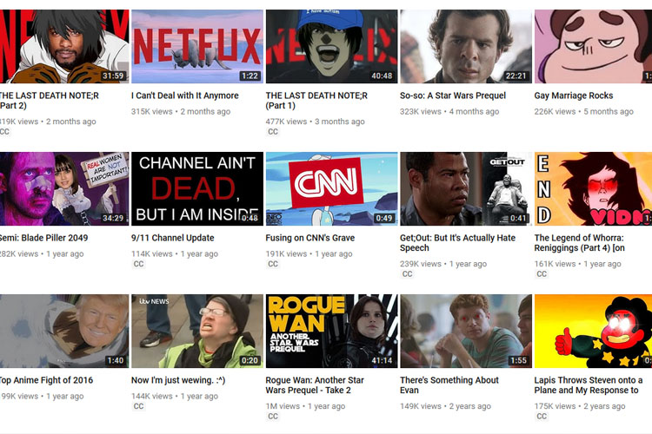Click the 1:55 duration badge
Screen dimensions: 652x434
tap(518, 360)
